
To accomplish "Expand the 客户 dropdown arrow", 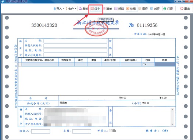I will [76, 8].
